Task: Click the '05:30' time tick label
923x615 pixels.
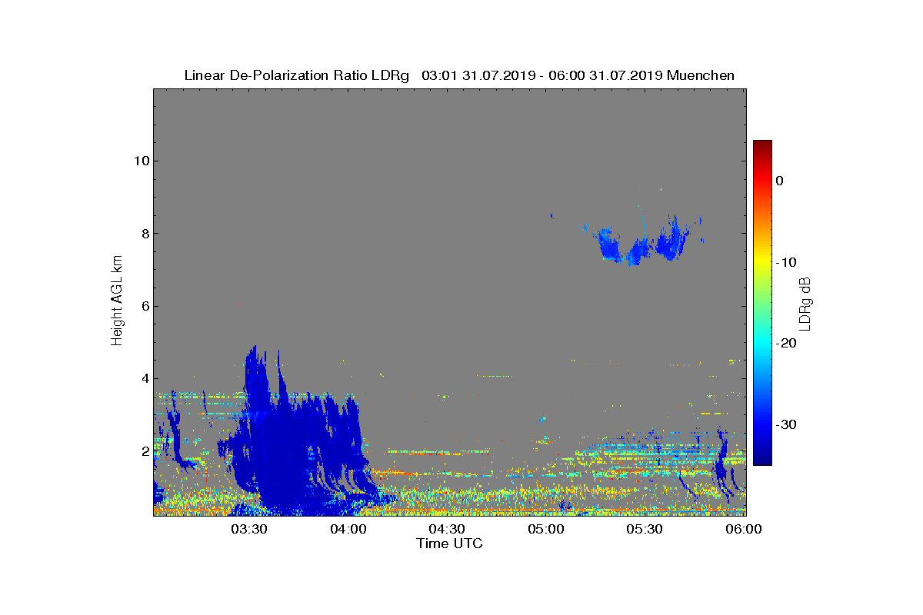Action: pos(645,530)
